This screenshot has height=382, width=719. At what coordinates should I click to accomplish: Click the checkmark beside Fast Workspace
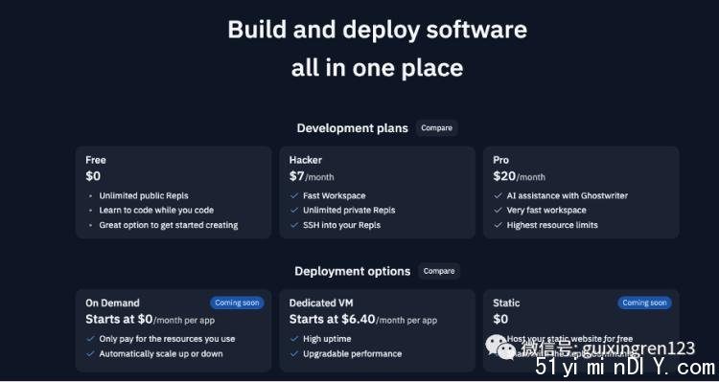point(294,195)
